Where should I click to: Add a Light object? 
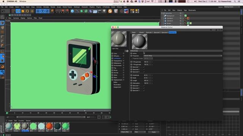tap(104, 11)
